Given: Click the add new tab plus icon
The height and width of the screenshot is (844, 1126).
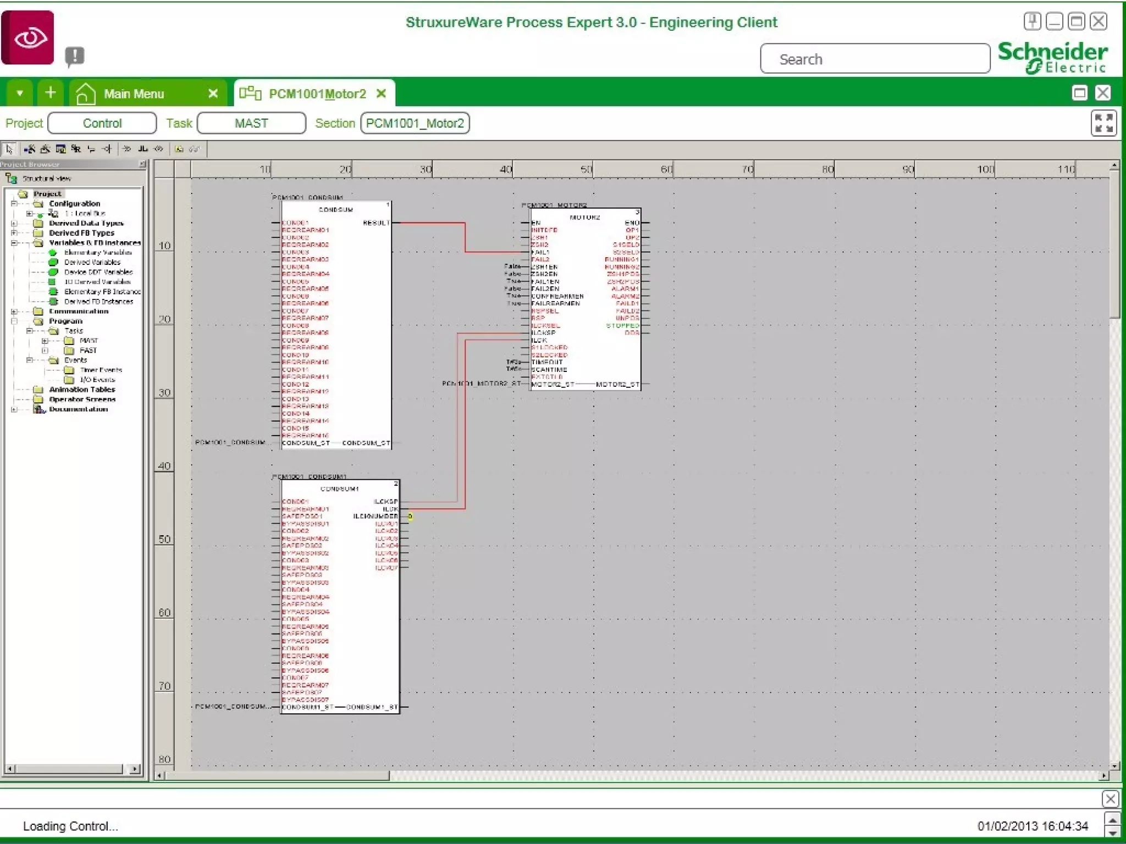Looking at the screenshot, I should 50,93.
